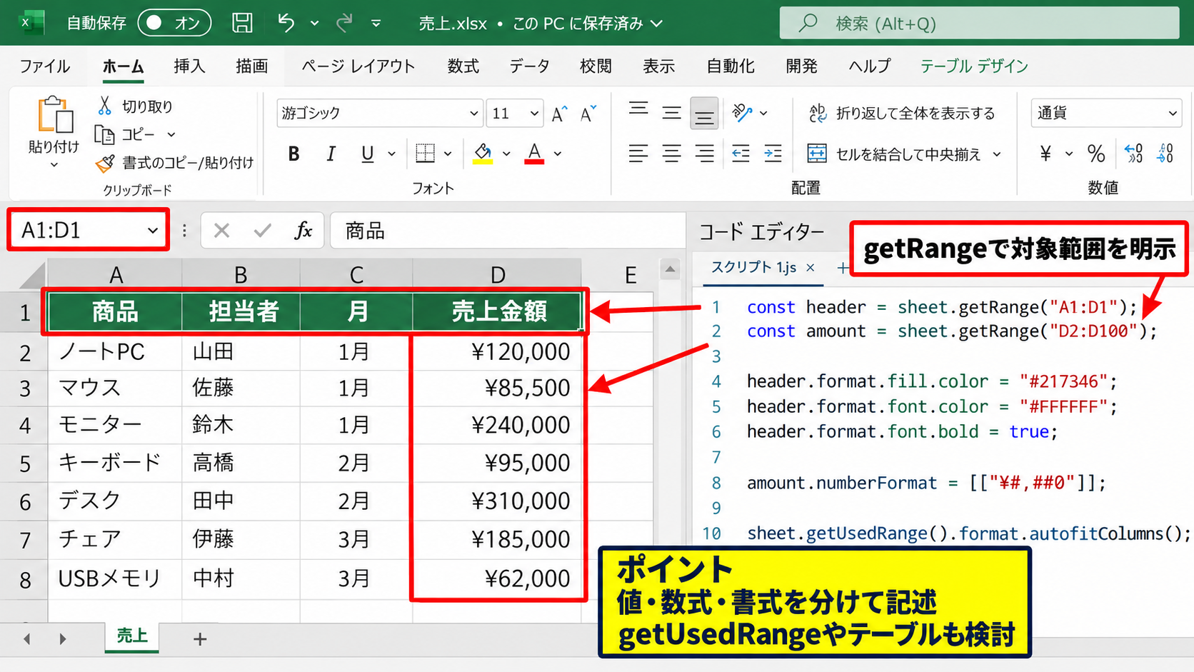This screenshot has height=672, width=1194.
Task: Click the add new sheet plus
Action: pos(200,639)
